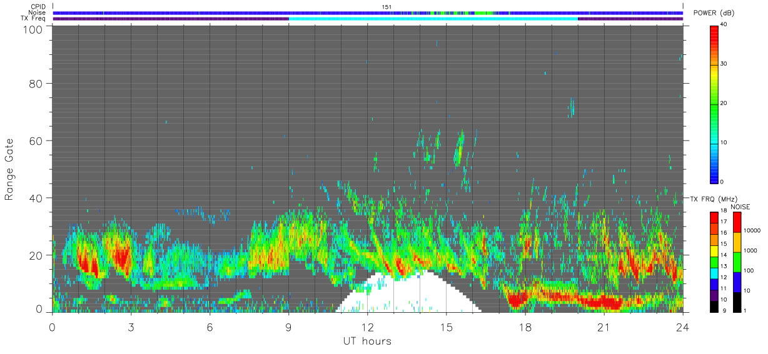Click the range gate tick label 80
The image size is (768, 354).
coord(35,83)
